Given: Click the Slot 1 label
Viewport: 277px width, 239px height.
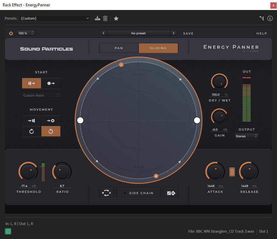Looking at the screenshot, I should (x=263, y=231).
